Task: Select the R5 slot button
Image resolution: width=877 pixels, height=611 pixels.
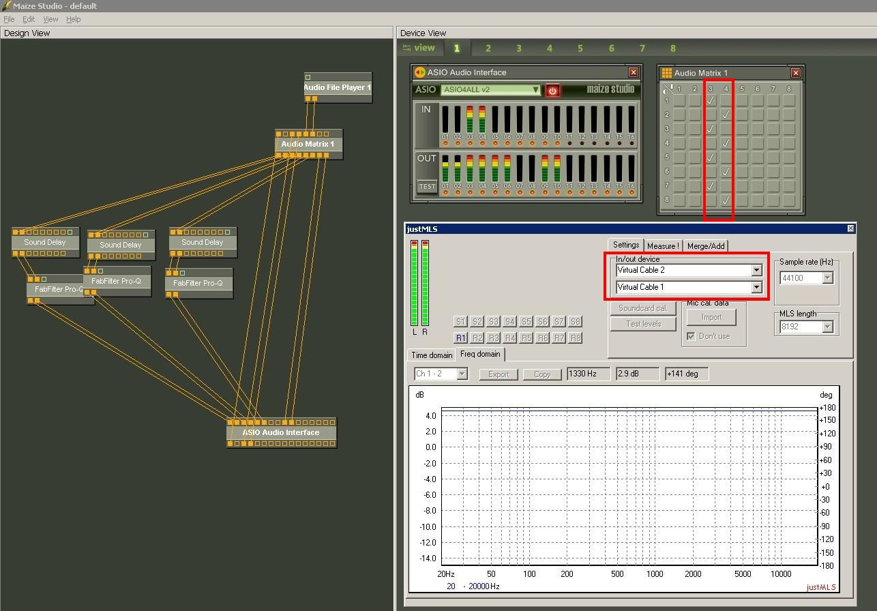Action: pyautogui.click(x=526, y=338)
